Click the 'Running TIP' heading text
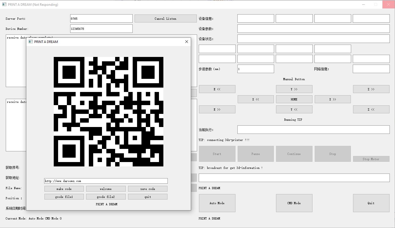Screen dimensions: 395x228 (293, 120)
